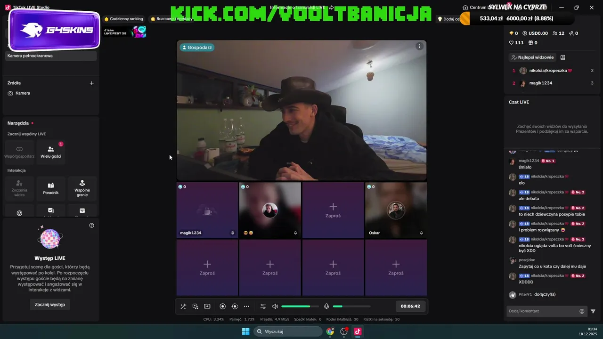Viewport: 603px width, 339px height.
Task: Open TikTok LIVE Studio taskbar icon
Action: (358, 331)
